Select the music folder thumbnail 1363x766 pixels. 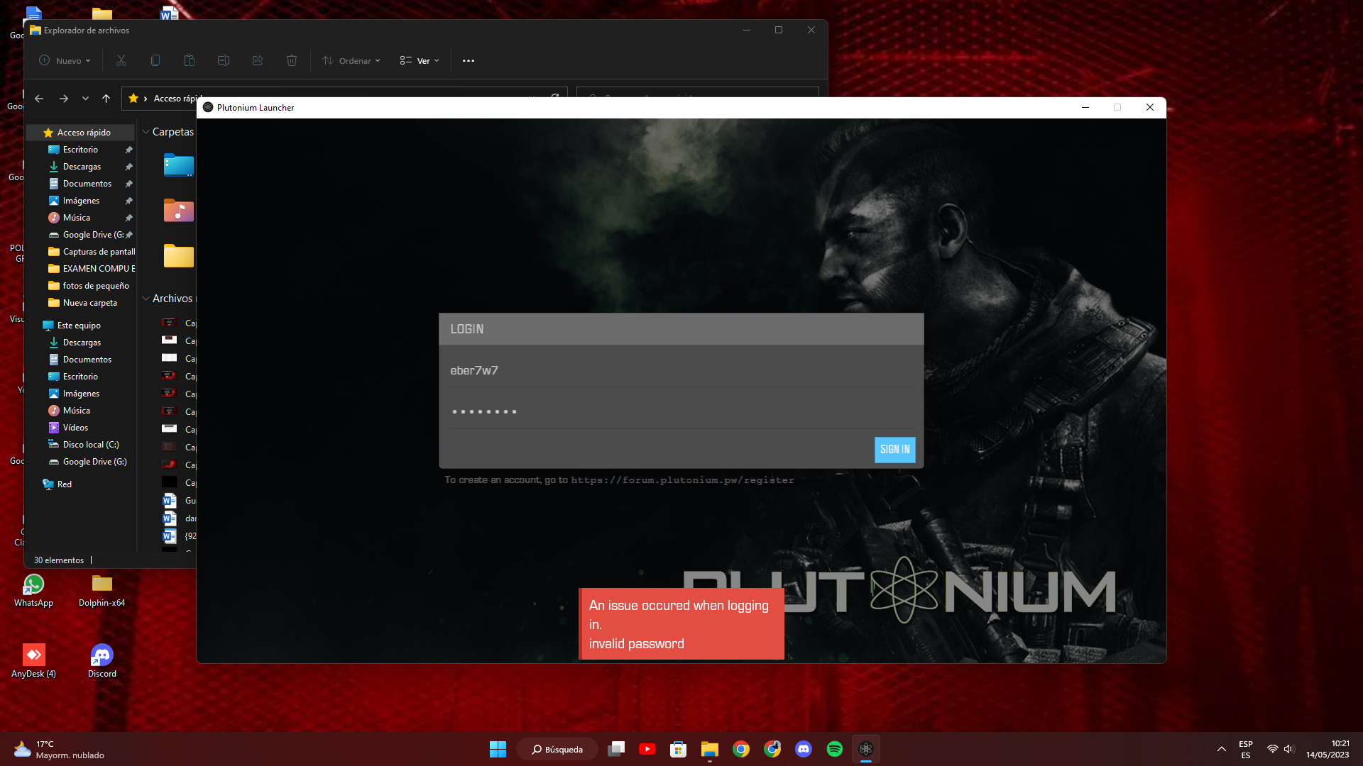coord(179,210)
